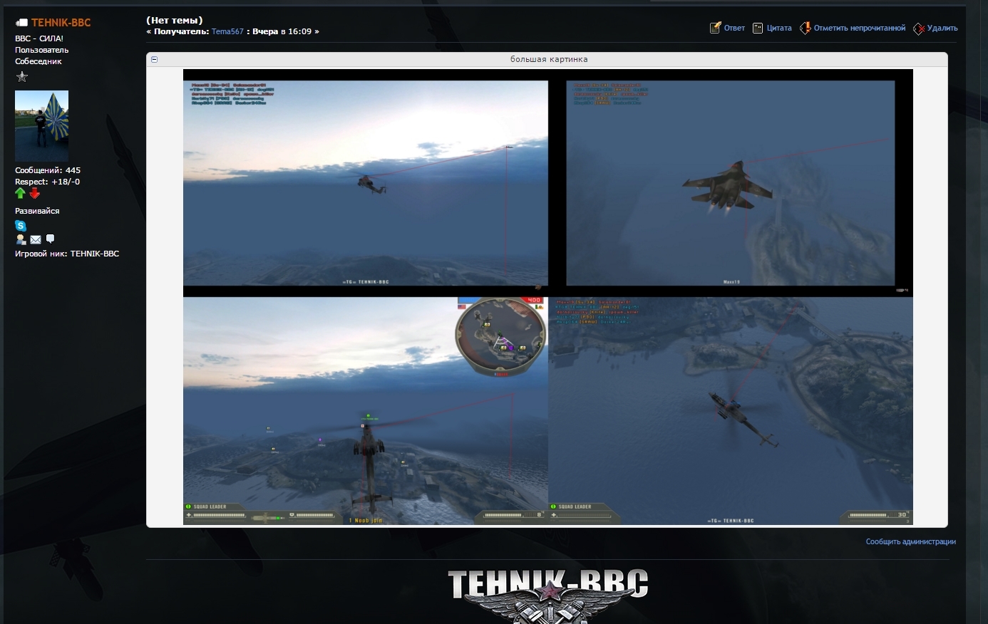
Task: Click the 'Пользователь' group label
Action: click(x=42, y=50)
